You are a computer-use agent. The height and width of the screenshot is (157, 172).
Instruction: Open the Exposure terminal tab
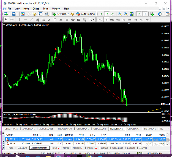tap(22, 148)
